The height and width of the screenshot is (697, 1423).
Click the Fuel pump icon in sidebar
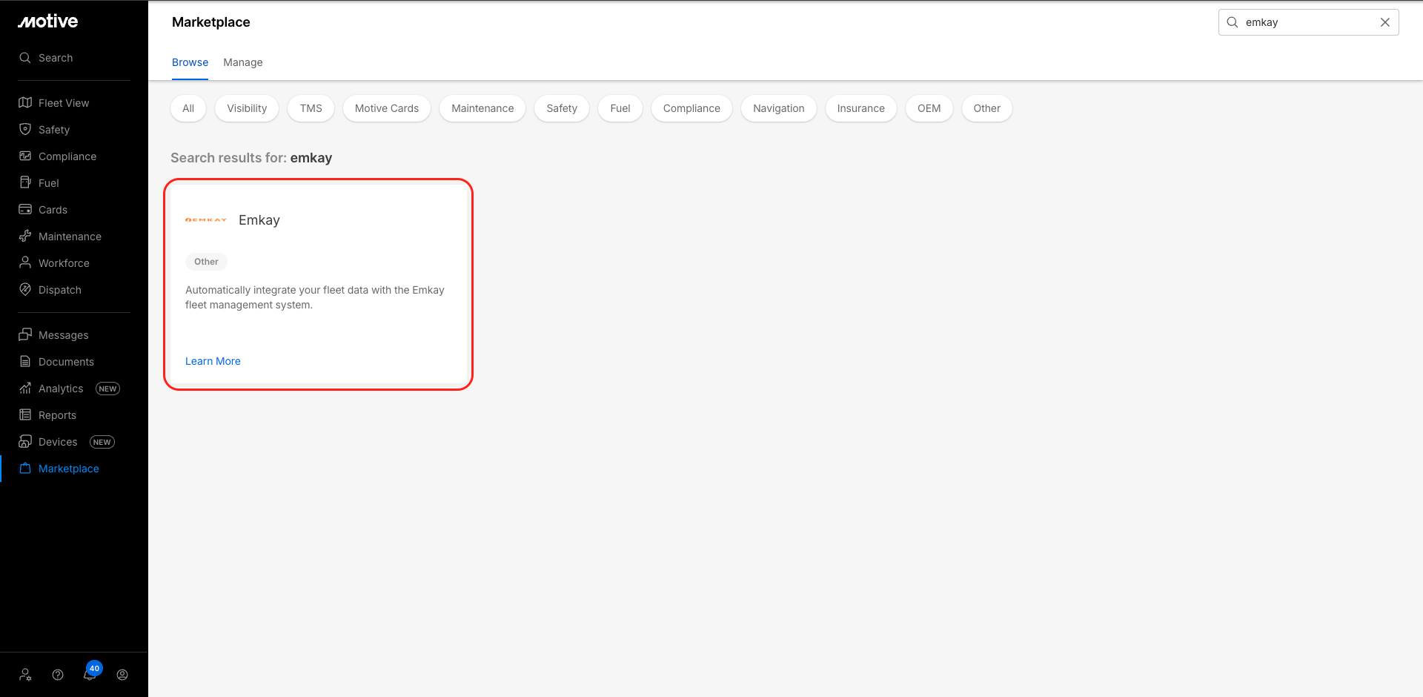pos(25,183)
